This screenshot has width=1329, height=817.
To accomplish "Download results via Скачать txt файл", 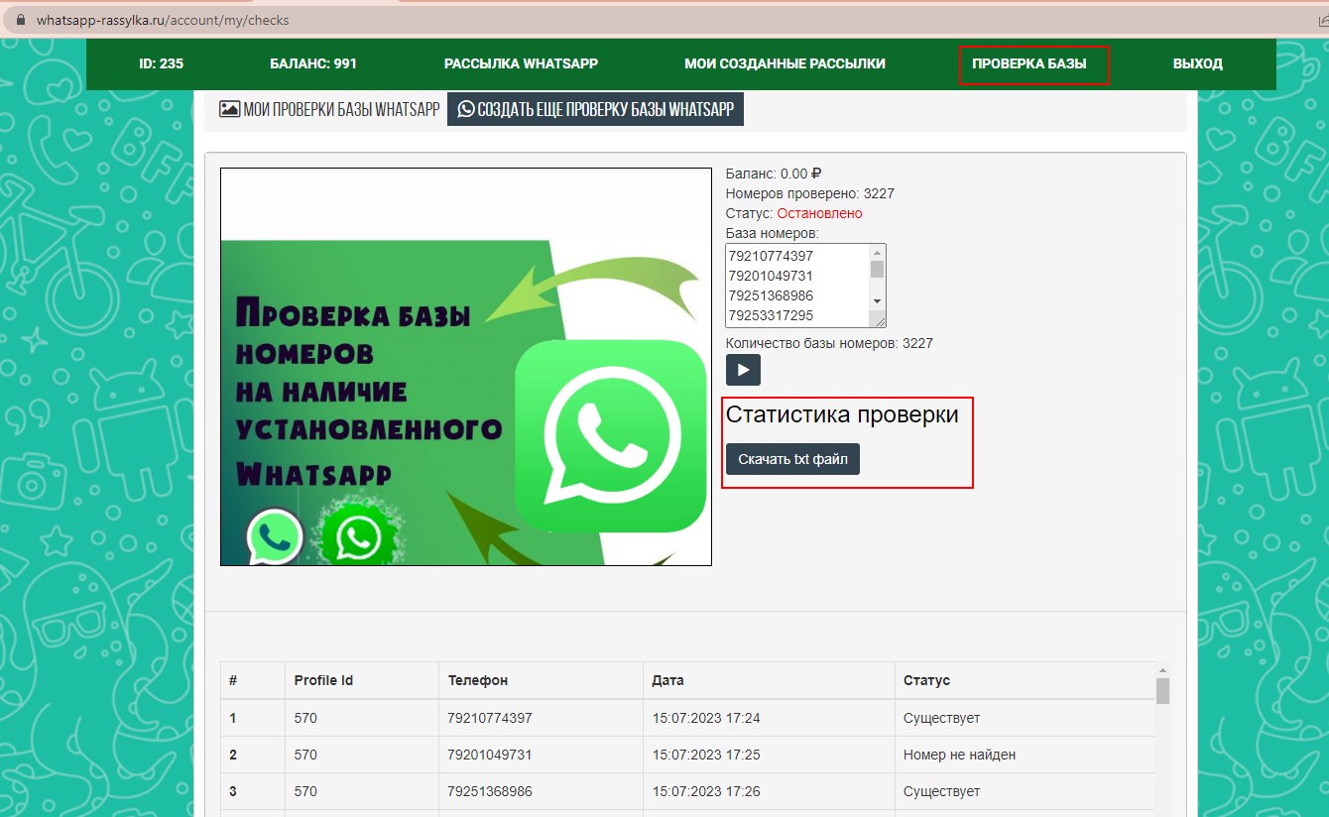I will pos(792,459).
